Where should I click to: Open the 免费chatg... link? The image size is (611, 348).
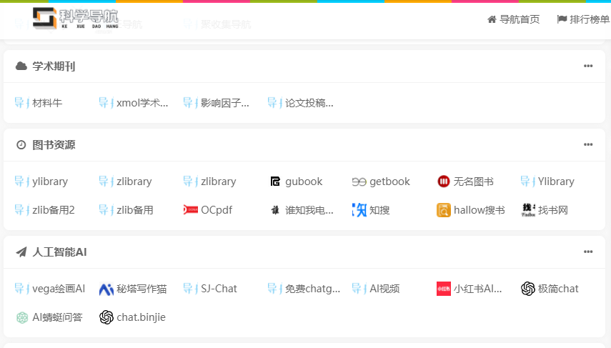tap(312, 289)
